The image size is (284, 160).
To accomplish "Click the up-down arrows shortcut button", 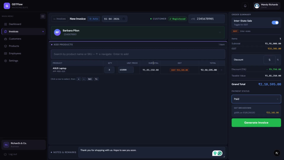I will [96, 79].
